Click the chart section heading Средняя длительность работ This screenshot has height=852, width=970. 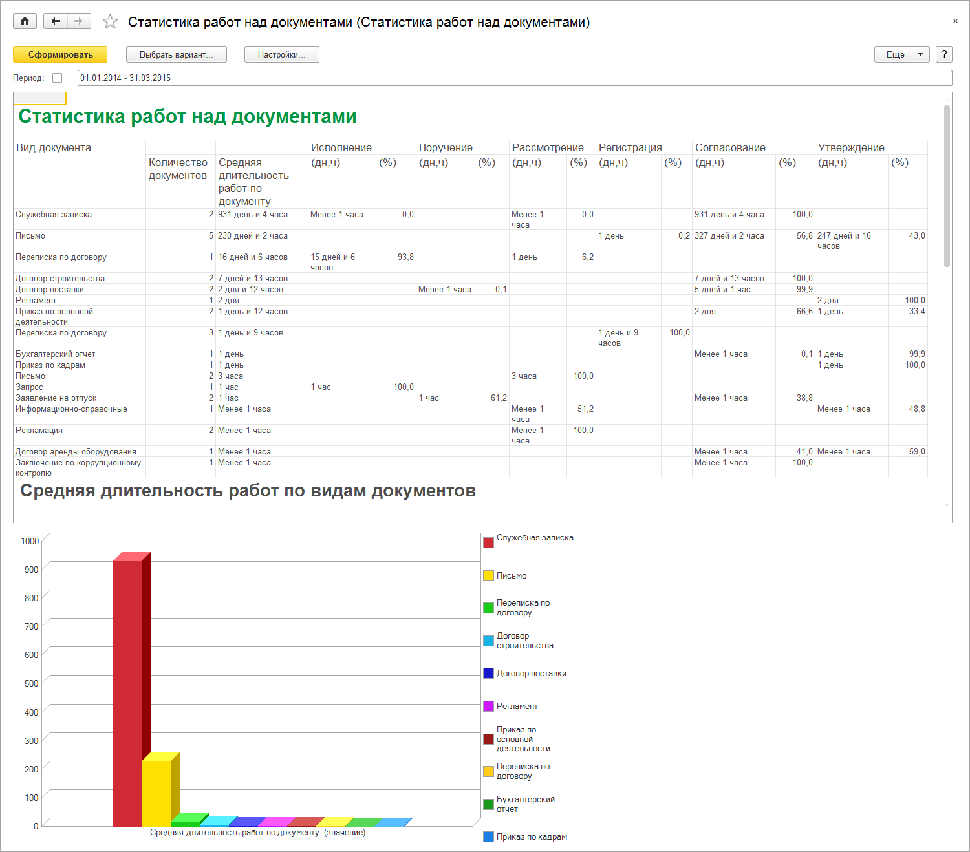248,491
